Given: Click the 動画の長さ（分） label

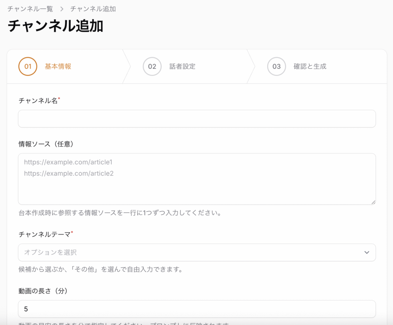Looking at the screenshot, I should [43, 291].
